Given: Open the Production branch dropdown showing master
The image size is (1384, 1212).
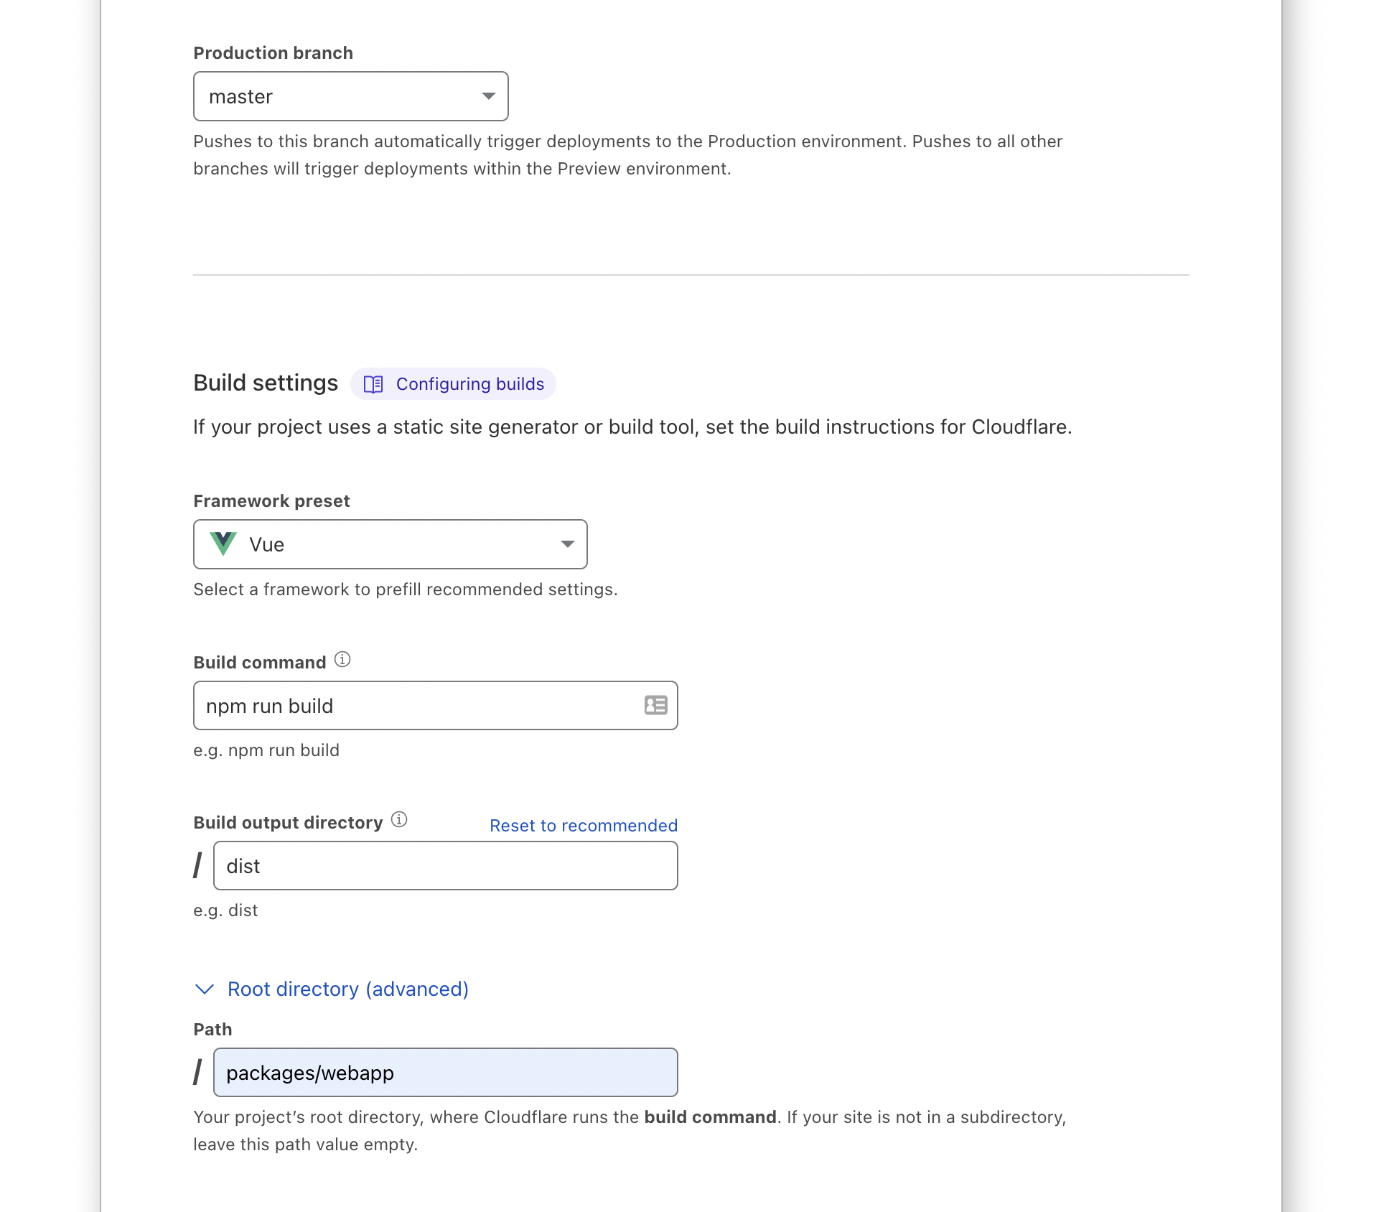Looking at the screenshot, I should [337, 96].
